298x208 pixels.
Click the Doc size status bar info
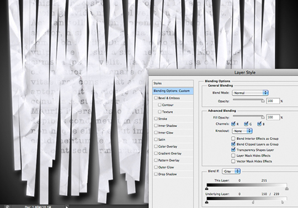38,207
